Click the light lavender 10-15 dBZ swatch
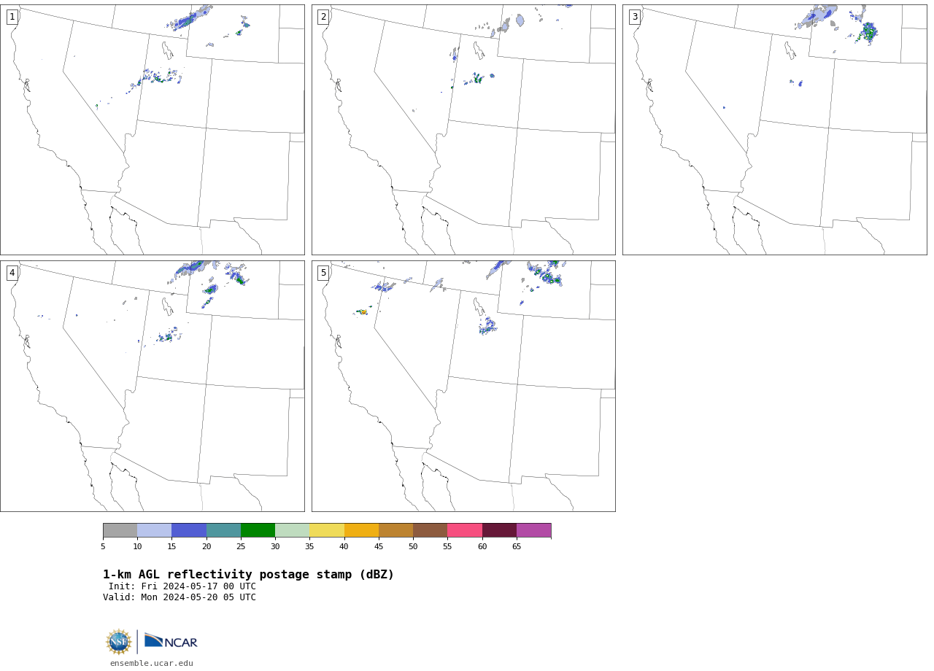Viewport: 934px width, 671px height. (x=154, y=530)
